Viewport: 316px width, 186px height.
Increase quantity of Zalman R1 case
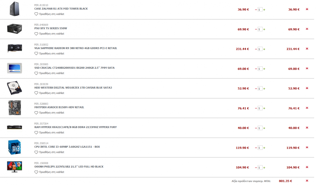pos(264,9)
